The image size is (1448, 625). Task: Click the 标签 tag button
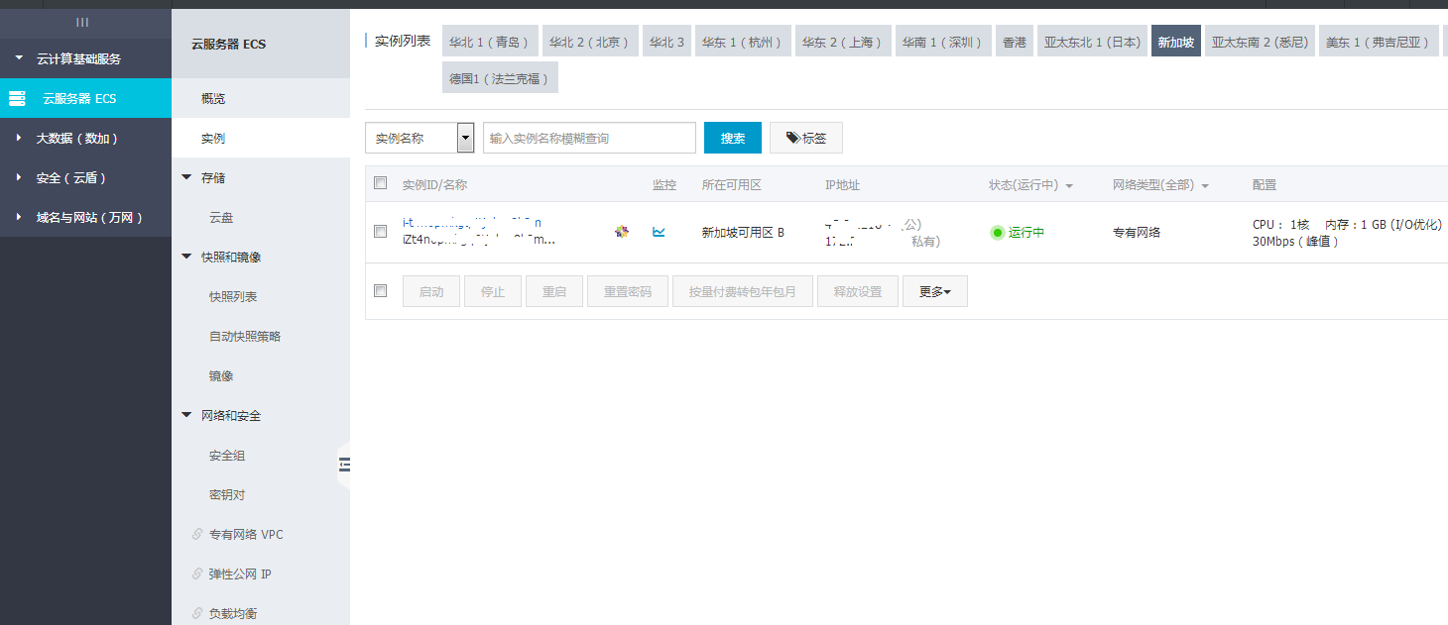point(805,139)
